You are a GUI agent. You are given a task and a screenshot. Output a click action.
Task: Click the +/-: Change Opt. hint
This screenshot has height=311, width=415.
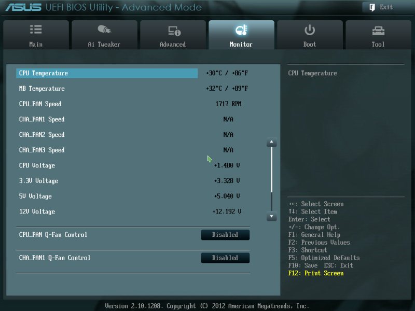point(314,227)
